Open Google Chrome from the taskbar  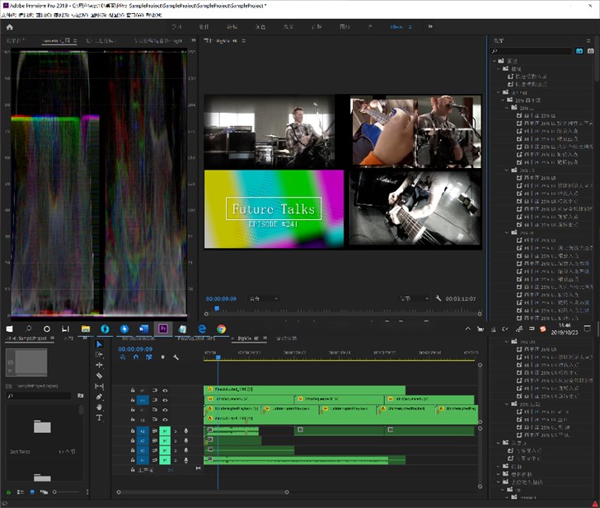click(222, 329)
